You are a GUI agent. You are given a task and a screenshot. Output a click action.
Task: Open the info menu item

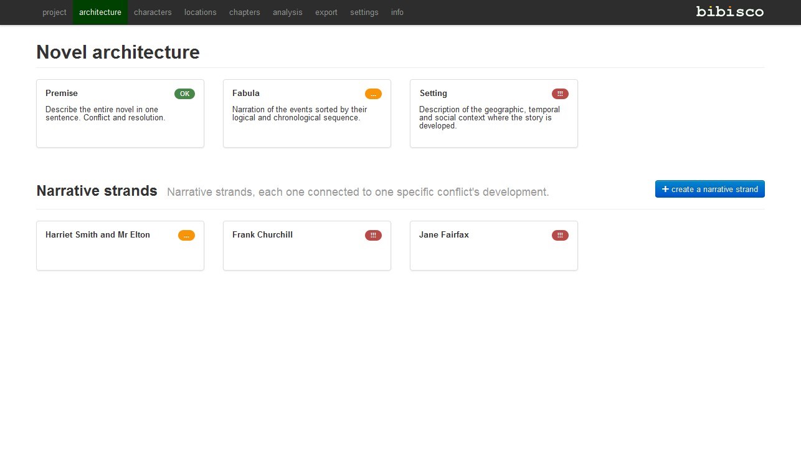[397, 12]
